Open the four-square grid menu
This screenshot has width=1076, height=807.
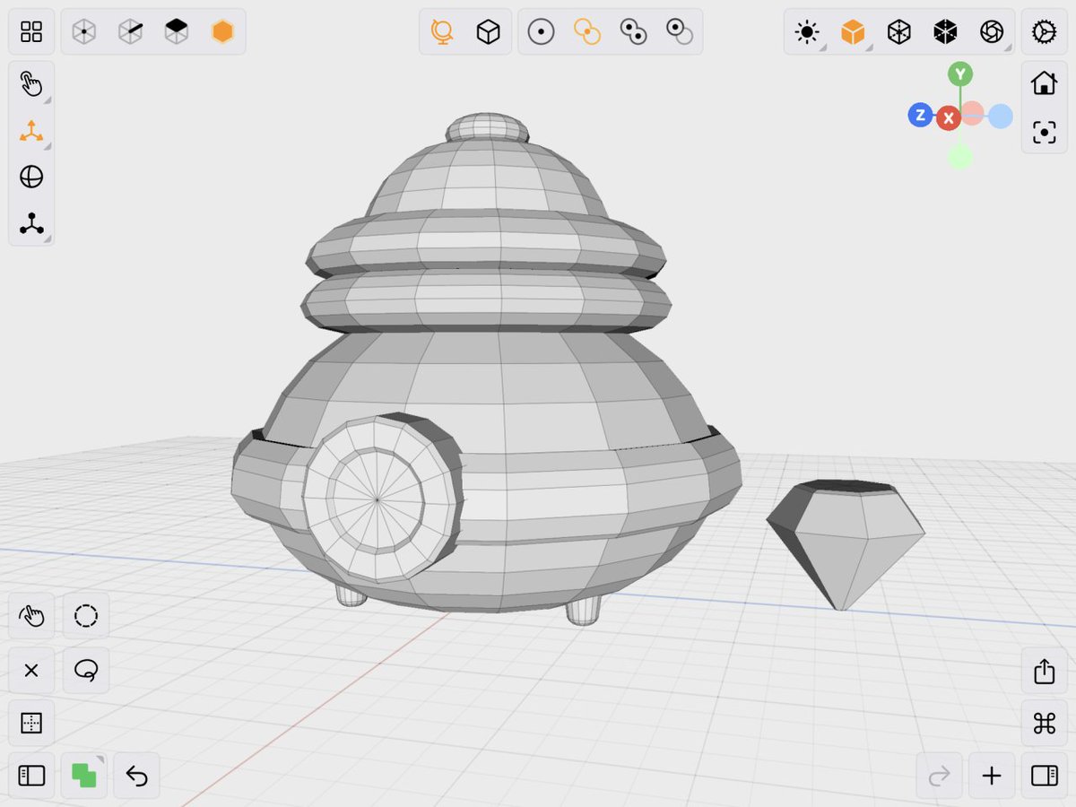[x=31, y=32]
